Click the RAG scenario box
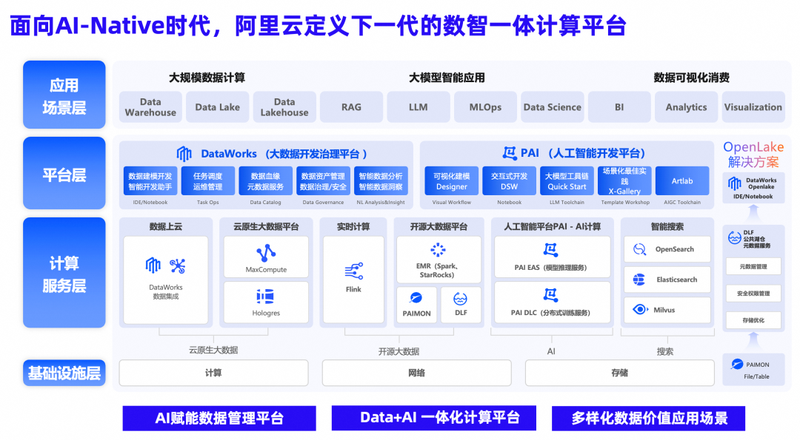 pos(351,107)
